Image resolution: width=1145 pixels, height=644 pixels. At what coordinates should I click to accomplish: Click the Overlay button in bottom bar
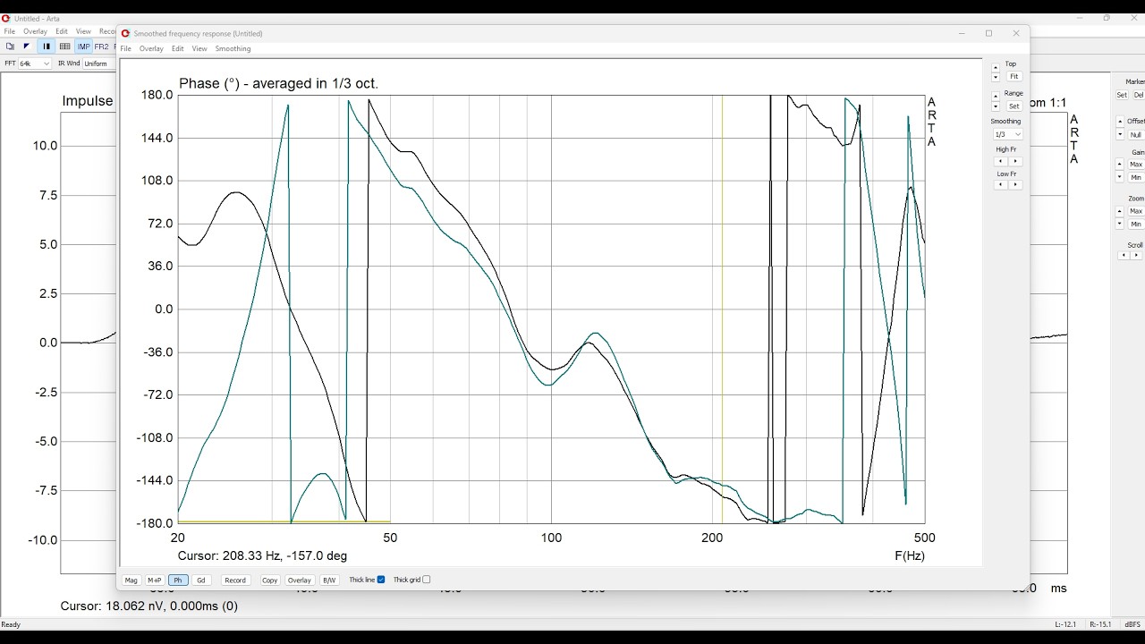[x=300, y=580]
